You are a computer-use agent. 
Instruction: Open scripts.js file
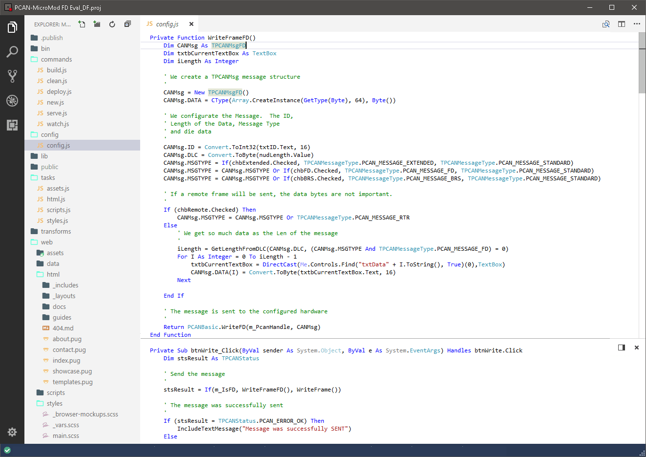pyautogui.click(x=82, y=210)
